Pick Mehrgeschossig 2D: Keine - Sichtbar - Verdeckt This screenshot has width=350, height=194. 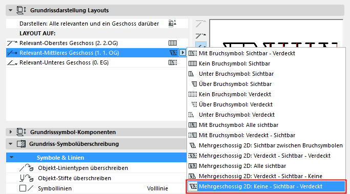260,186
